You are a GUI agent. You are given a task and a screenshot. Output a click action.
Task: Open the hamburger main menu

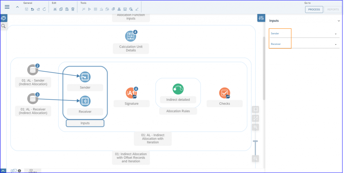tap(7, 7)
